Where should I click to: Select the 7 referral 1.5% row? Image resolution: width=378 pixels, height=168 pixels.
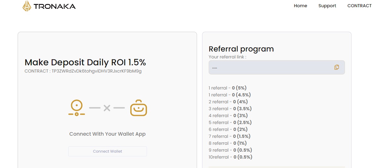tap(229, 136)
